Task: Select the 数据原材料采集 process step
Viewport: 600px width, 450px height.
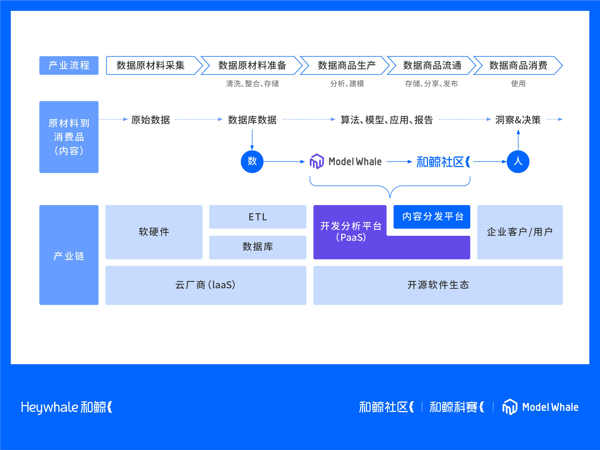Action: click(151, 65)
